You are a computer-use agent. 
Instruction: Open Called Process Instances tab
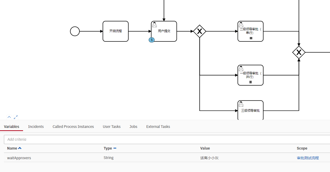tap(73, 127)
